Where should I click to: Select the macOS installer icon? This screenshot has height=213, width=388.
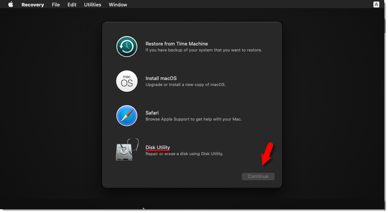coord(127,81)
